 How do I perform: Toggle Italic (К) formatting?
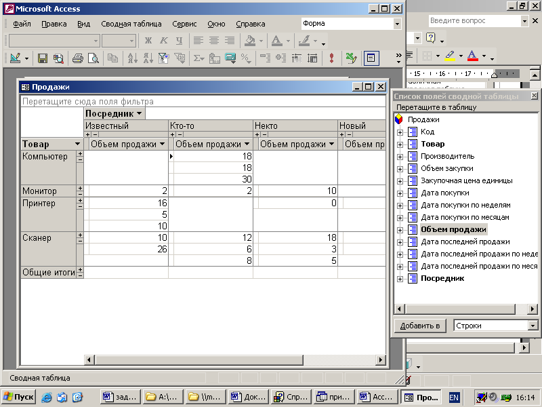pos(163,41)
